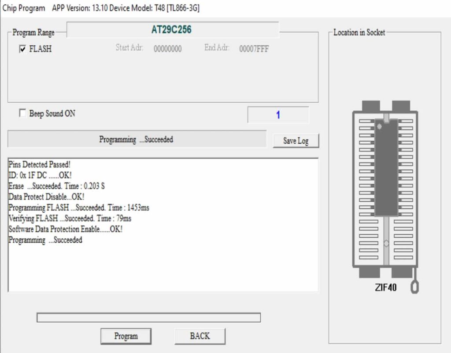The image size is (451, 353).
Task: Click the Program button
Action: click(x=126, y=336)
